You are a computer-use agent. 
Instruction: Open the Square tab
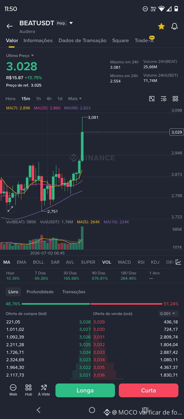120,40
